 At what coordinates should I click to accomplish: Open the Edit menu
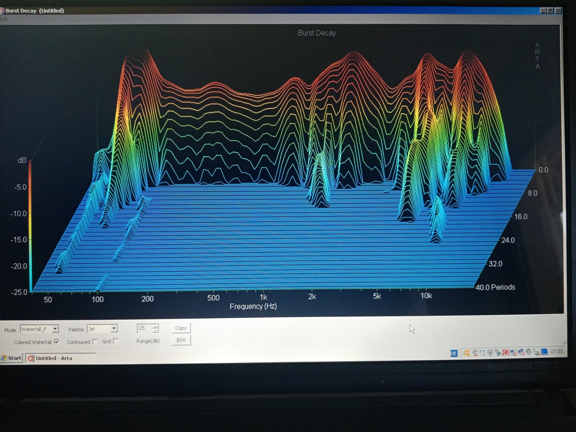4,19
